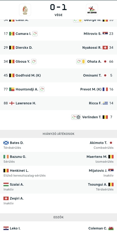
Task: Click substitution icon beside Verlinden T.
Action: pos(74,117)
